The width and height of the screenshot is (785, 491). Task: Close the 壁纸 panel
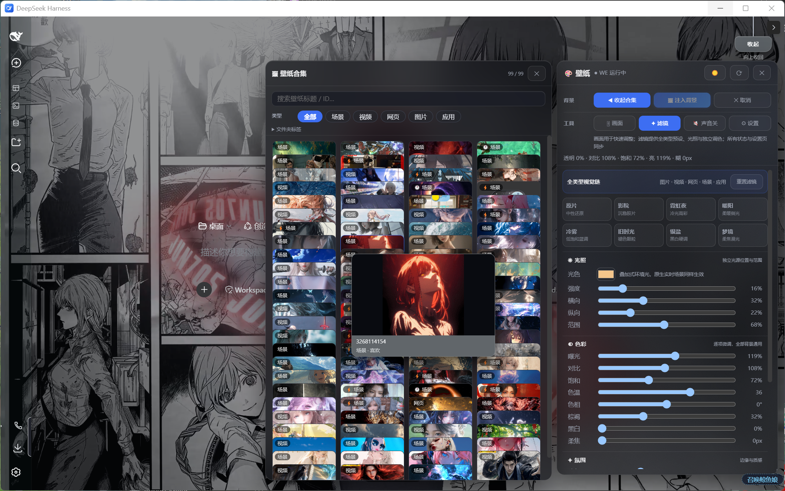tap(762, 73)
